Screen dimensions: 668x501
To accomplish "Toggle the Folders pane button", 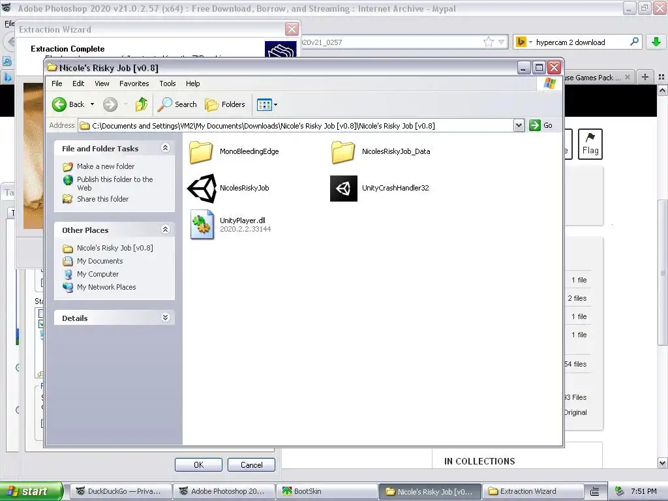I will 225,104.
